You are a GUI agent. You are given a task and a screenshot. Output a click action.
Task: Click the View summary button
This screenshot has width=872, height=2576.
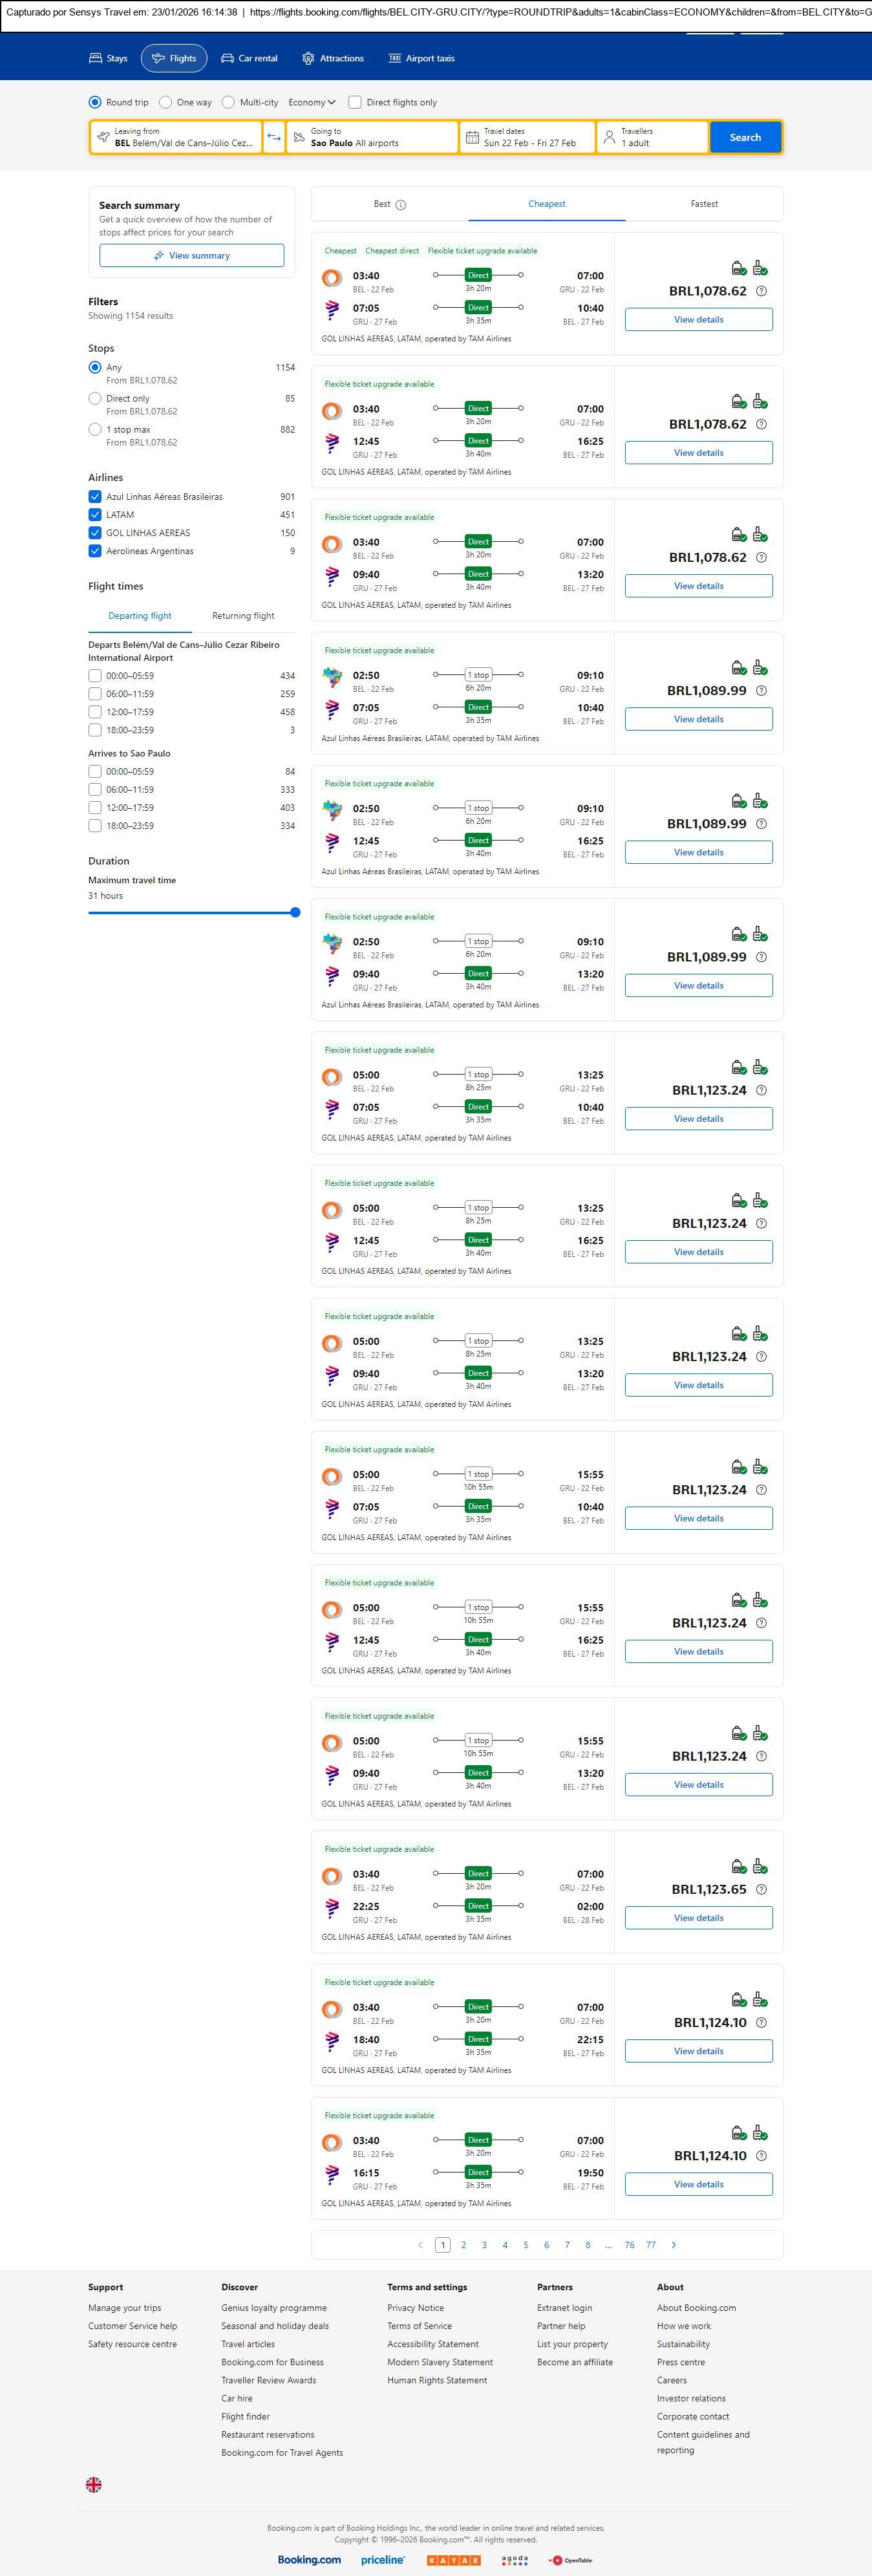pyautogui.click(x=191, y=256)
